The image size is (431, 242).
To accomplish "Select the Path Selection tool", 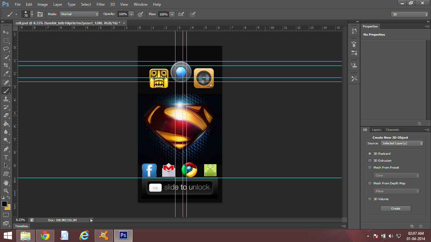I will tap(6, 165).
